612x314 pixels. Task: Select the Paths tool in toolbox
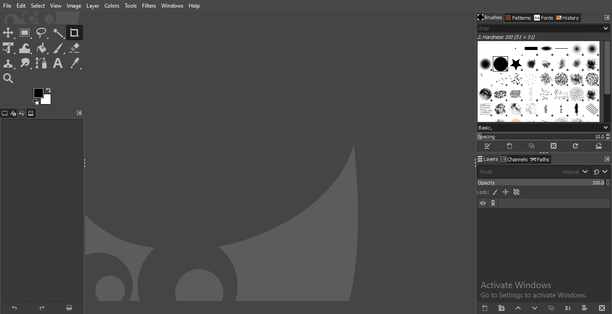(41, 63)
